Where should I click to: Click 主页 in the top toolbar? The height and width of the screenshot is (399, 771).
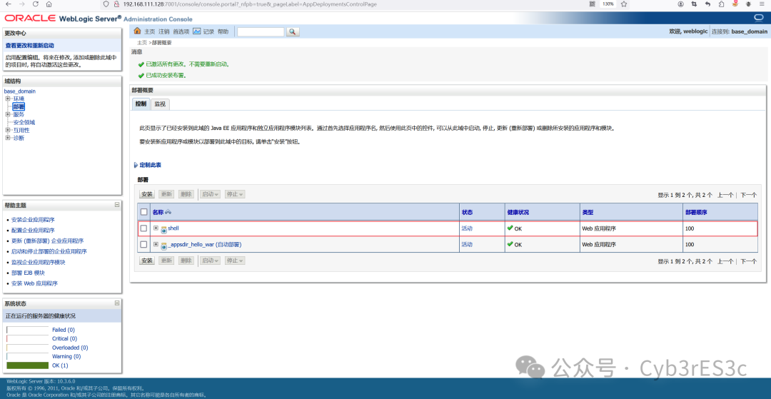click(149, 31)
